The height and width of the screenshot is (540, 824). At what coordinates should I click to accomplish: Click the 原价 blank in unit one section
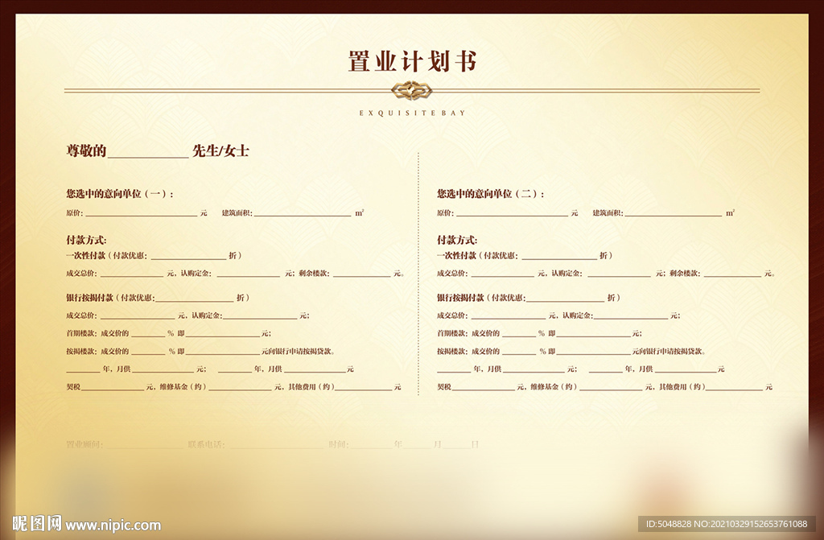[x=141, y=213]
